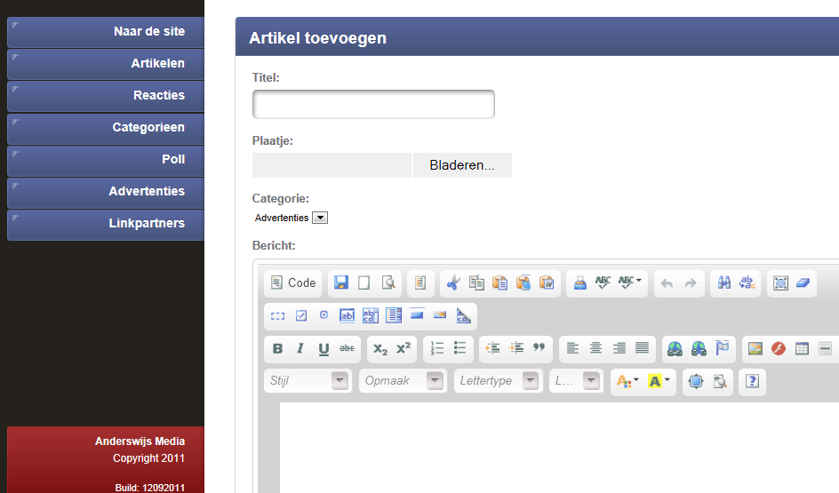This screenshot has height=493, width=839.
Task: Click the Undo arrow icon
Action: tap(667, 282)
